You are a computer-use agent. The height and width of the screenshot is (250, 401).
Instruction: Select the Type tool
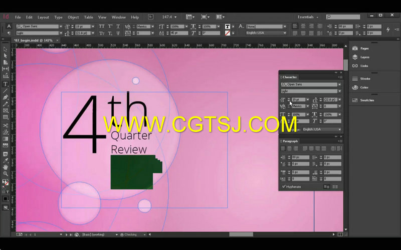(x=6, y=84)
